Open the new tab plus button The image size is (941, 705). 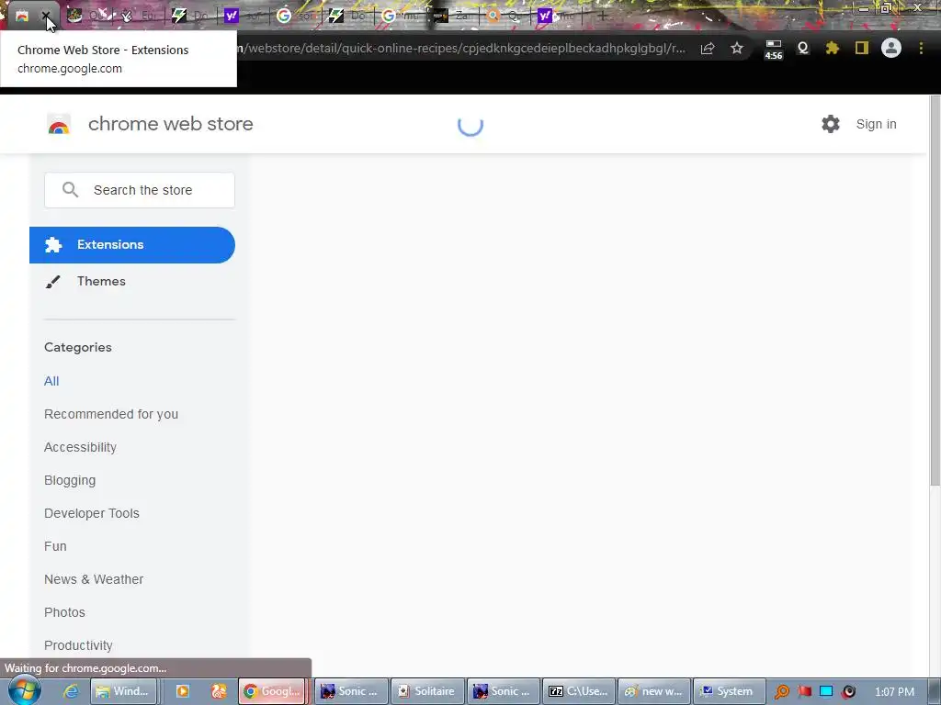tap(603, 17)
